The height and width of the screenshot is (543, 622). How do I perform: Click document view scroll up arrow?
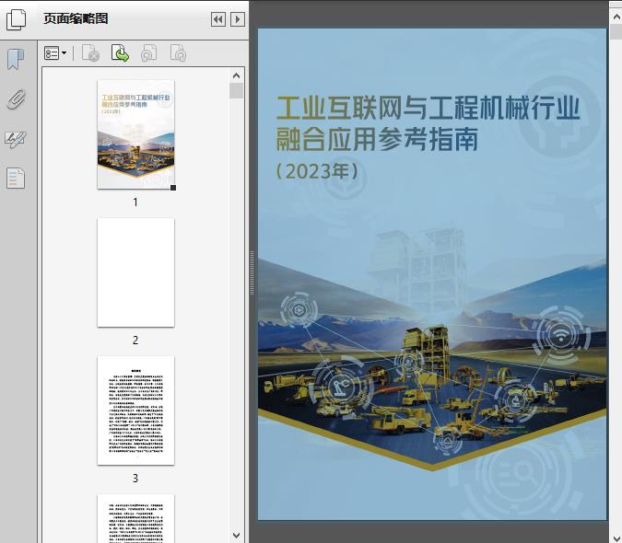tap(616, 17)
